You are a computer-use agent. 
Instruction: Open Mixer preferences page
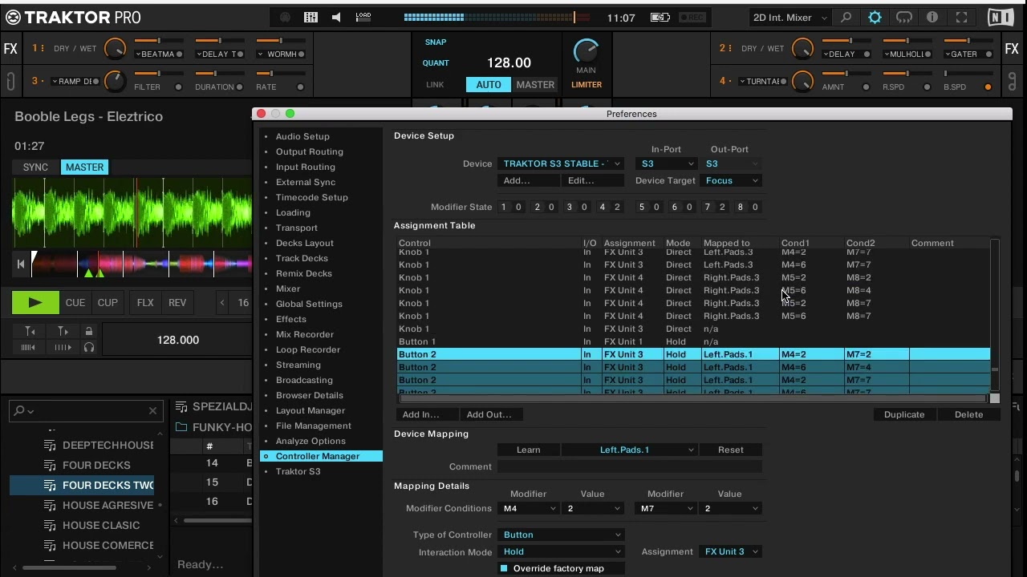pyautogui.click(x=288, y=288)
